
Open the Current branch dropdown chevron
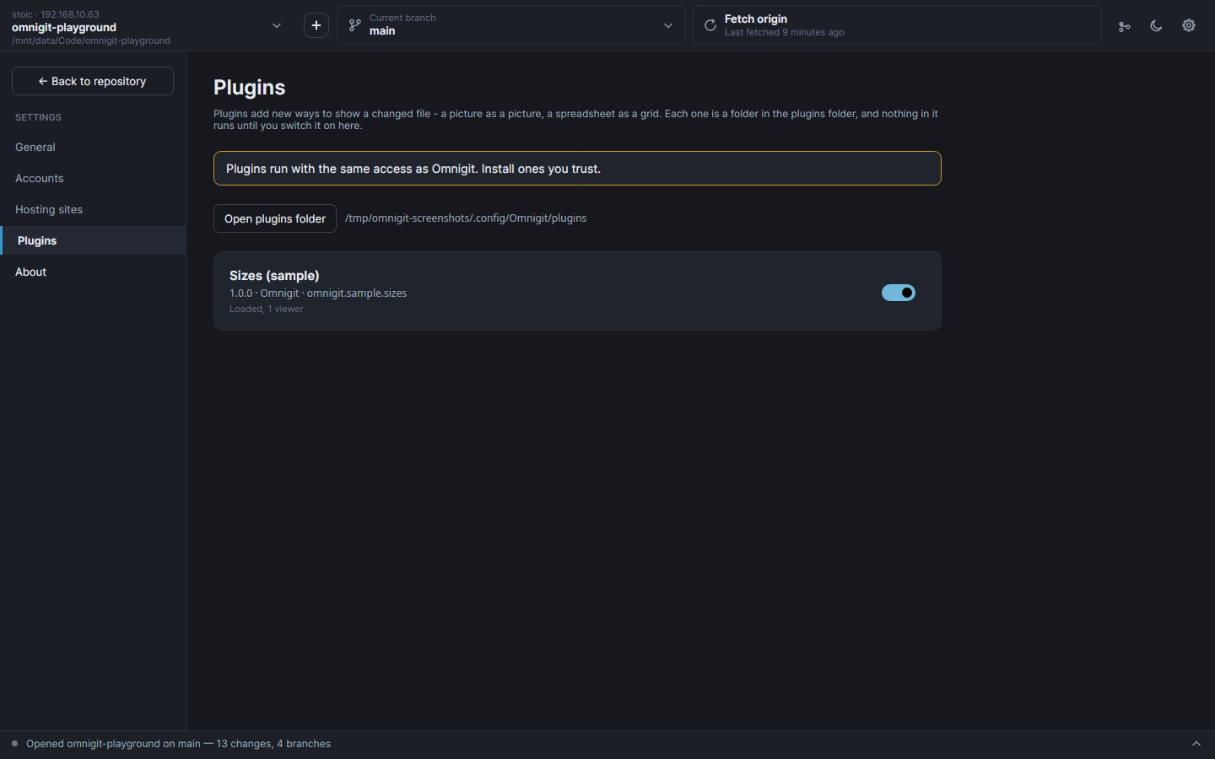tap(668, 25)
